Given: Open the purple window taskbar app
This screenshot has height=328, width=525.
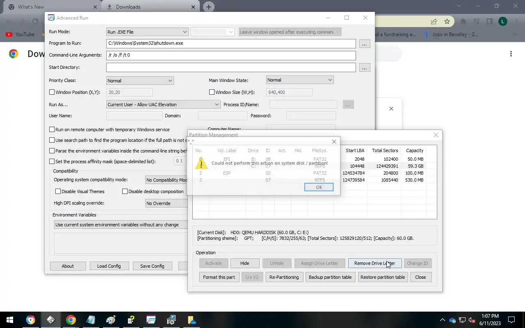Looking at the screenshot, I should pos(151,320).
